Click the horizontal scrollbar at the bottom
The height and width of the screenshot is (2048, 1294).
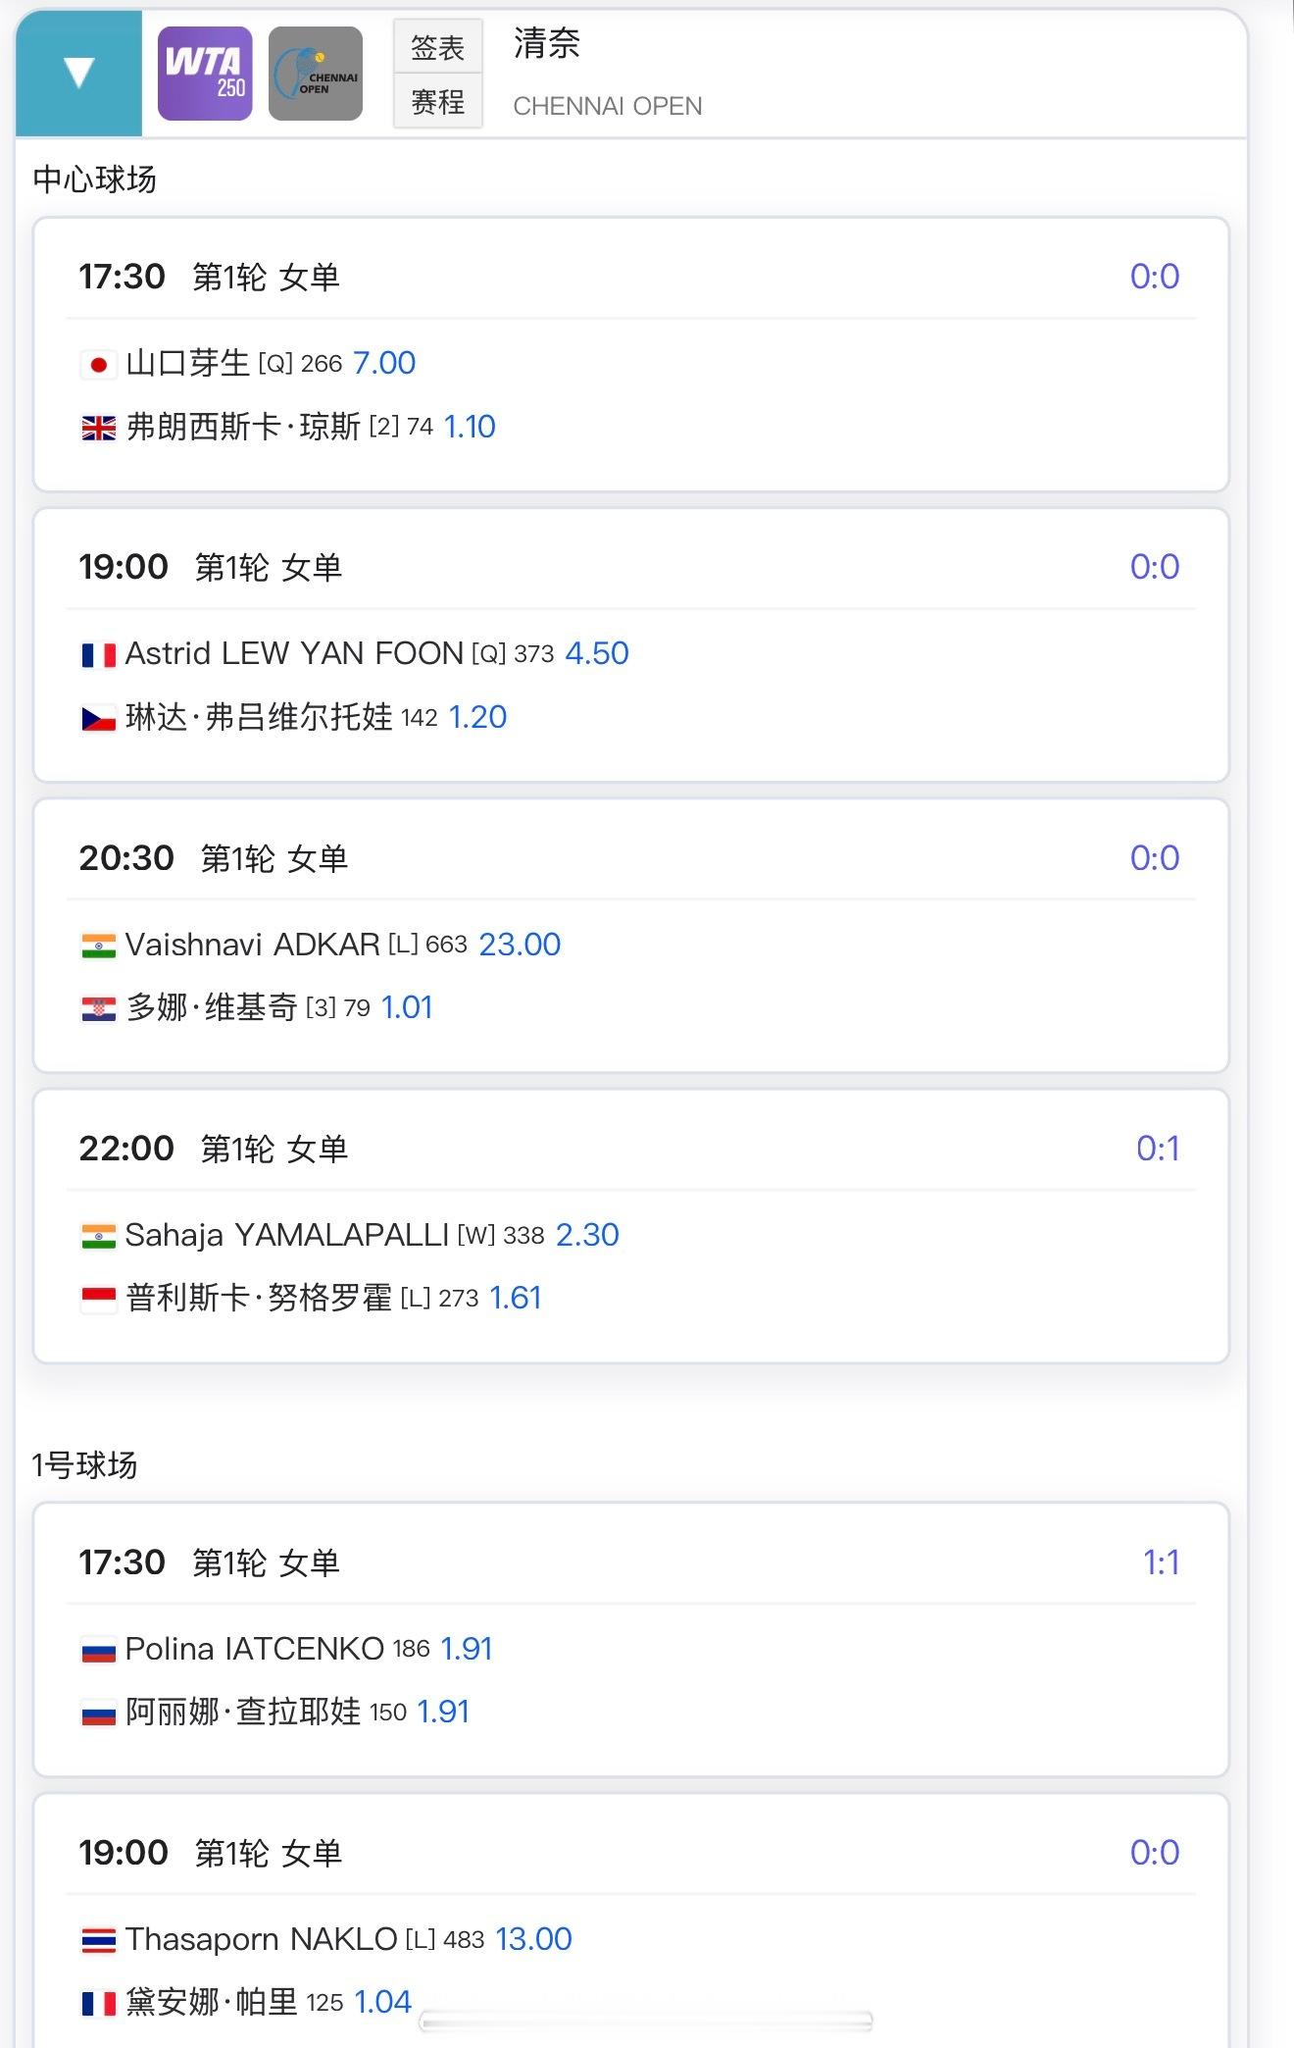pyautogui.click(x=645, y=2021)
